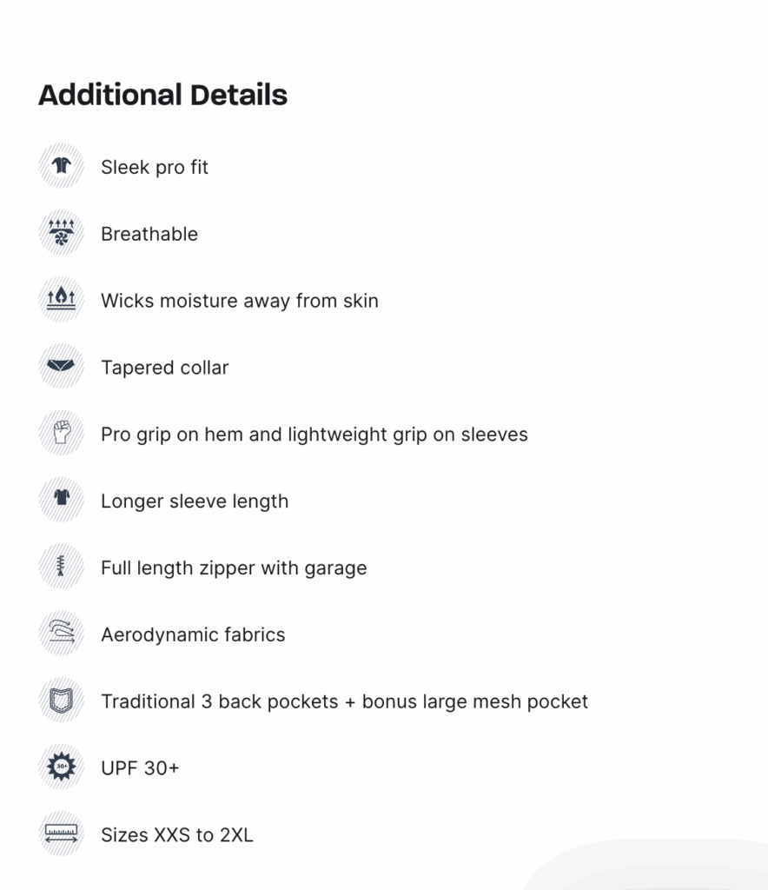Select the aerodynamic airflow icon
768x890 pixels.
[x=62, y=634]
